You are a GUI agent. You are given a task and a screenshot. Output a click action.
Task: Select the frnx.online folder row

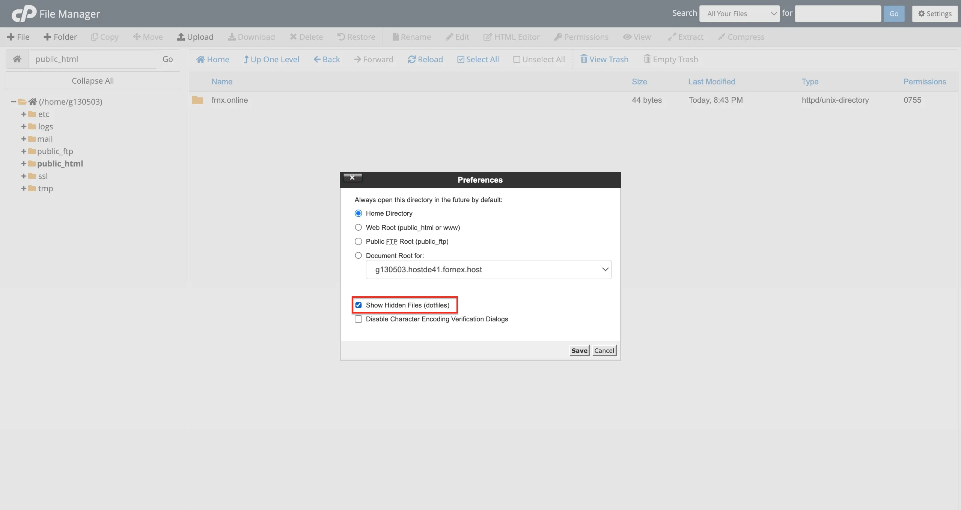coord(573,100)
